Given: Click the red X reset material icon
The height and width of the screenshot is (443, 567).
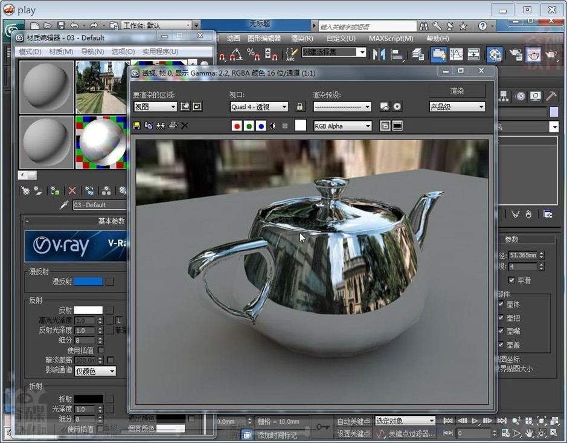Looking at the screenshot, I should (72, 190).
